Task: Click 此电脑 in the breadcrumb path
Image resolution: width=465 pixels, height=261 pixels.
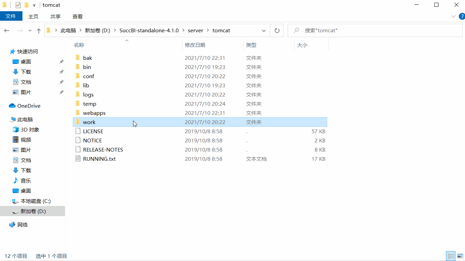Action: tap(69, 30)
